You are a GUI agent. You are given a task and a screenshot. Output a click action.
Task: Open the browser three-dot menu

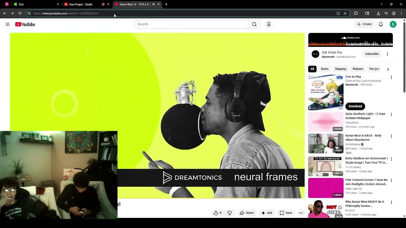tap(401, 13)
